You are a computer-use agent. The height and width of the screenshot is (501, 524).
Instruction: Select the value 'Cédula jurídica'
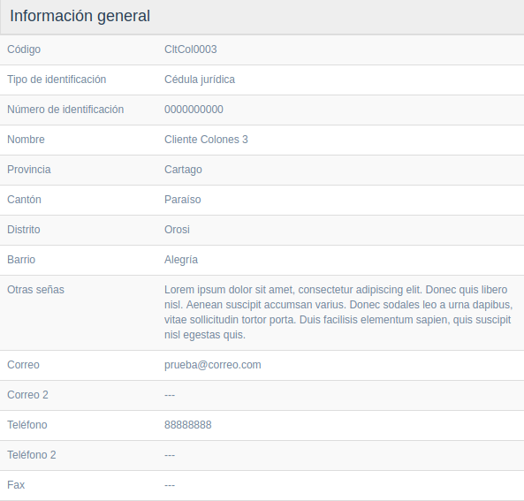pos(200,80)
